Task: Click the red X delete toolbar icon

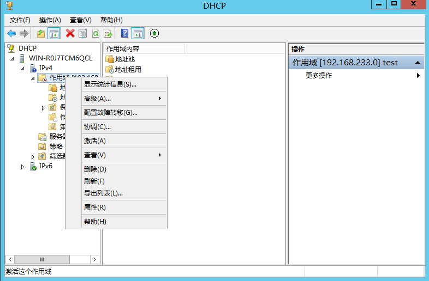Action: (x=70, y=33)
